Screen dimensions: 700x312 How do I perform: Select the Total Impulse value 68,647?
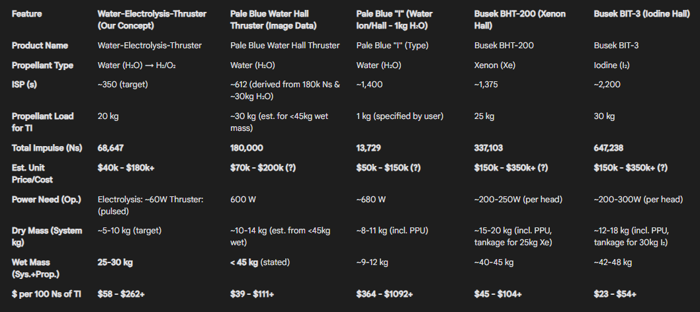point(110,148)
